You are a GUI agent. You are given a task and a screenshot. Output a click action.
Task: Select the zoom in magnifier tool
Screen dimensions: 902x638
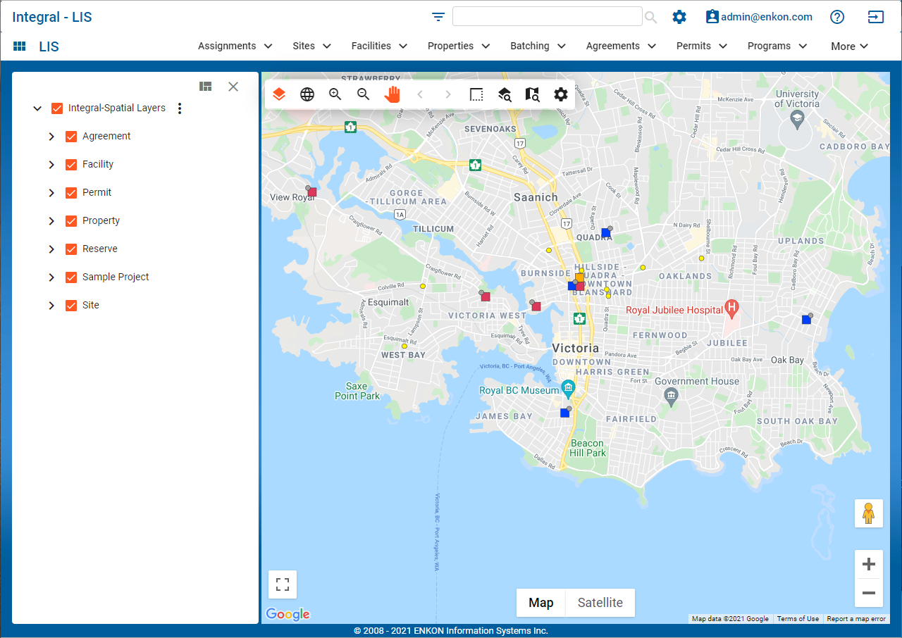click(x=335, y=94)
